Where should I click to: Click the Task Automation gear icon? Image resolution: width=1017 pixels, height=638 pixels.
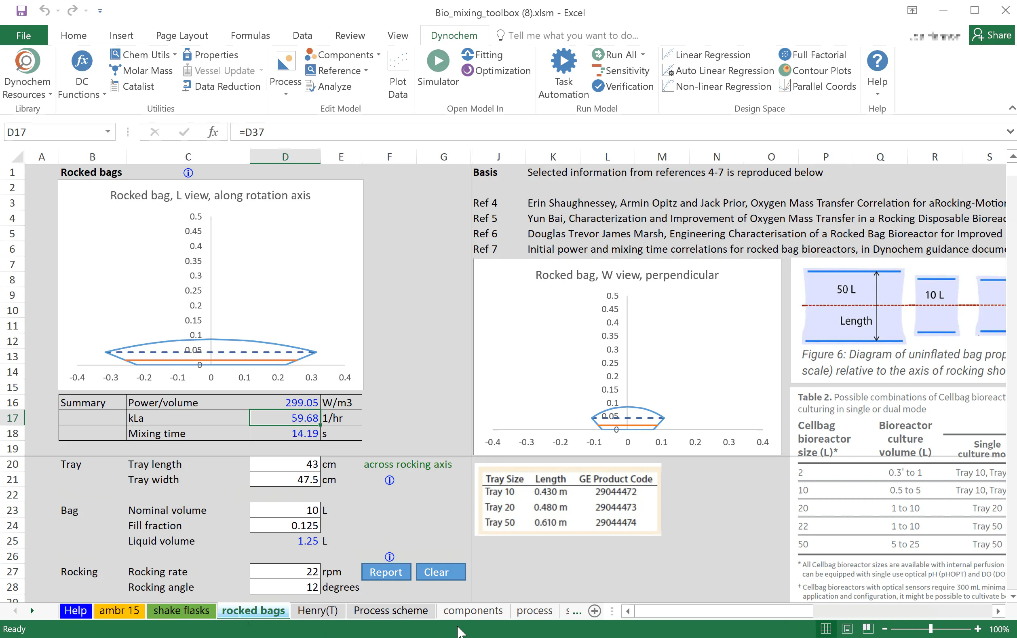[x=563, y=61]
